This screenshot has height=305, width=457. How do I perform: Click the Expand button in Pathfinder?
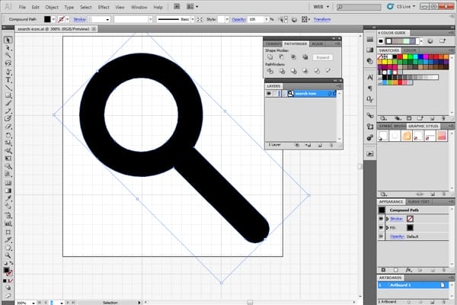coord(323,57)
